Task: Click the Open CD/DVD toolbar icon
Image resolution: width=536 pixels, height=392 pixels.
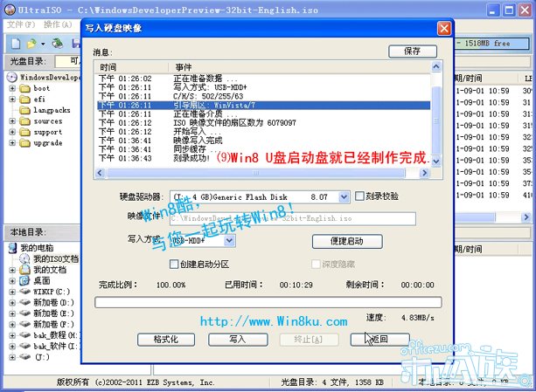Action: [58, 44]
